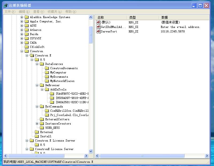This screenshot has height=166, width=214.
Task: Click the tree vertical scrollbar thumb
Action: pos(91,35)
